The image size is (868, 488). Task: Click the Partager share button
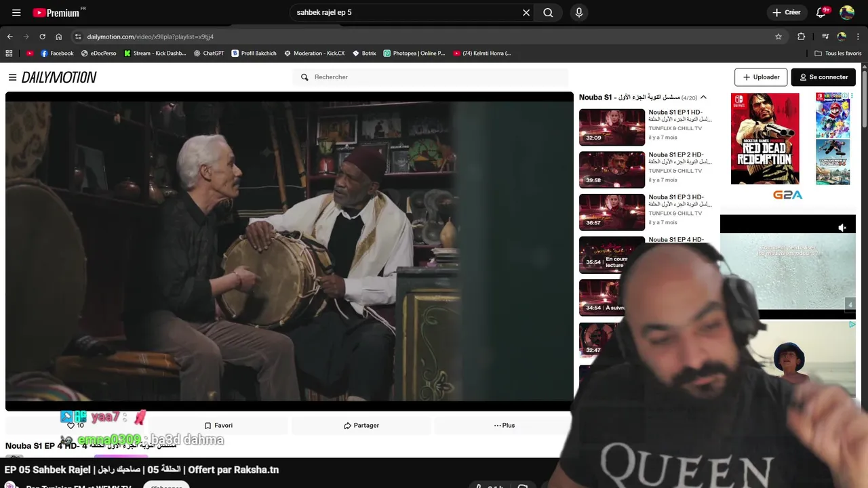tap(361, 426)
